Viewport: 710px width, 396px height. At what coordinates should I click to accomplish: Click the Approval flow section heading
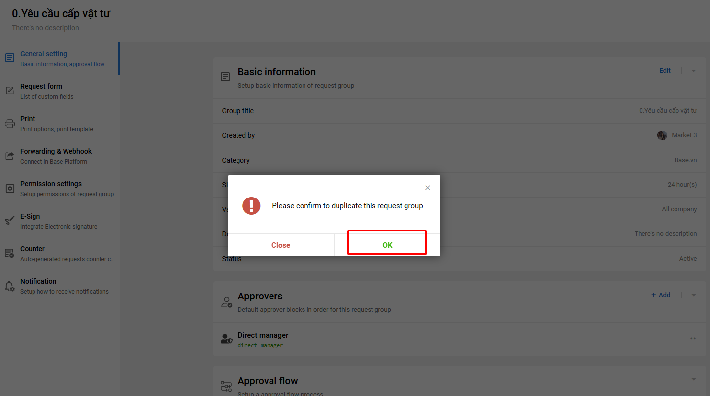268,381
